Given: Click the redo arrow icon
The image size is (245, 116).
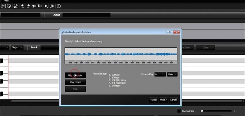Looking at the screenshot, I should [x=28, y=6].
